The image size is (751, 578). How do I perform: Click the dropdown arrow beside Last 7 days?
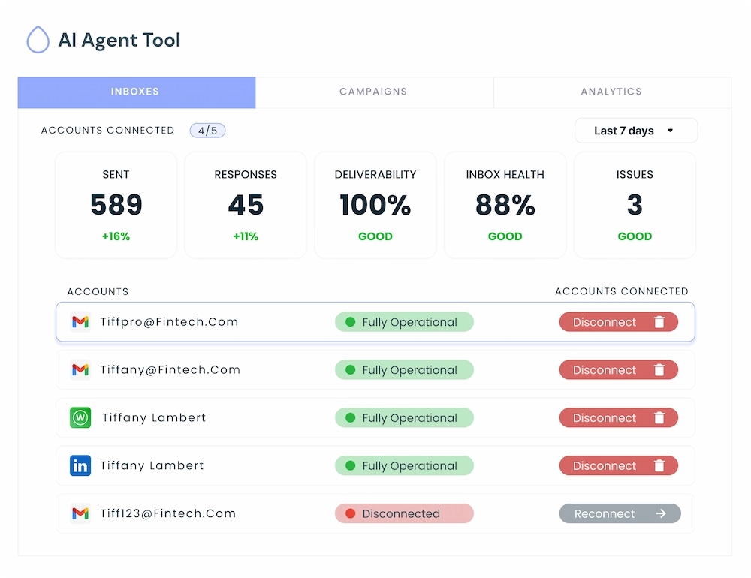[x=670, y=131]
